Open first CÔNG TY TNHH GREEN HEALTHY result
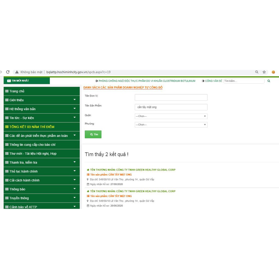 tap(133, 170)
